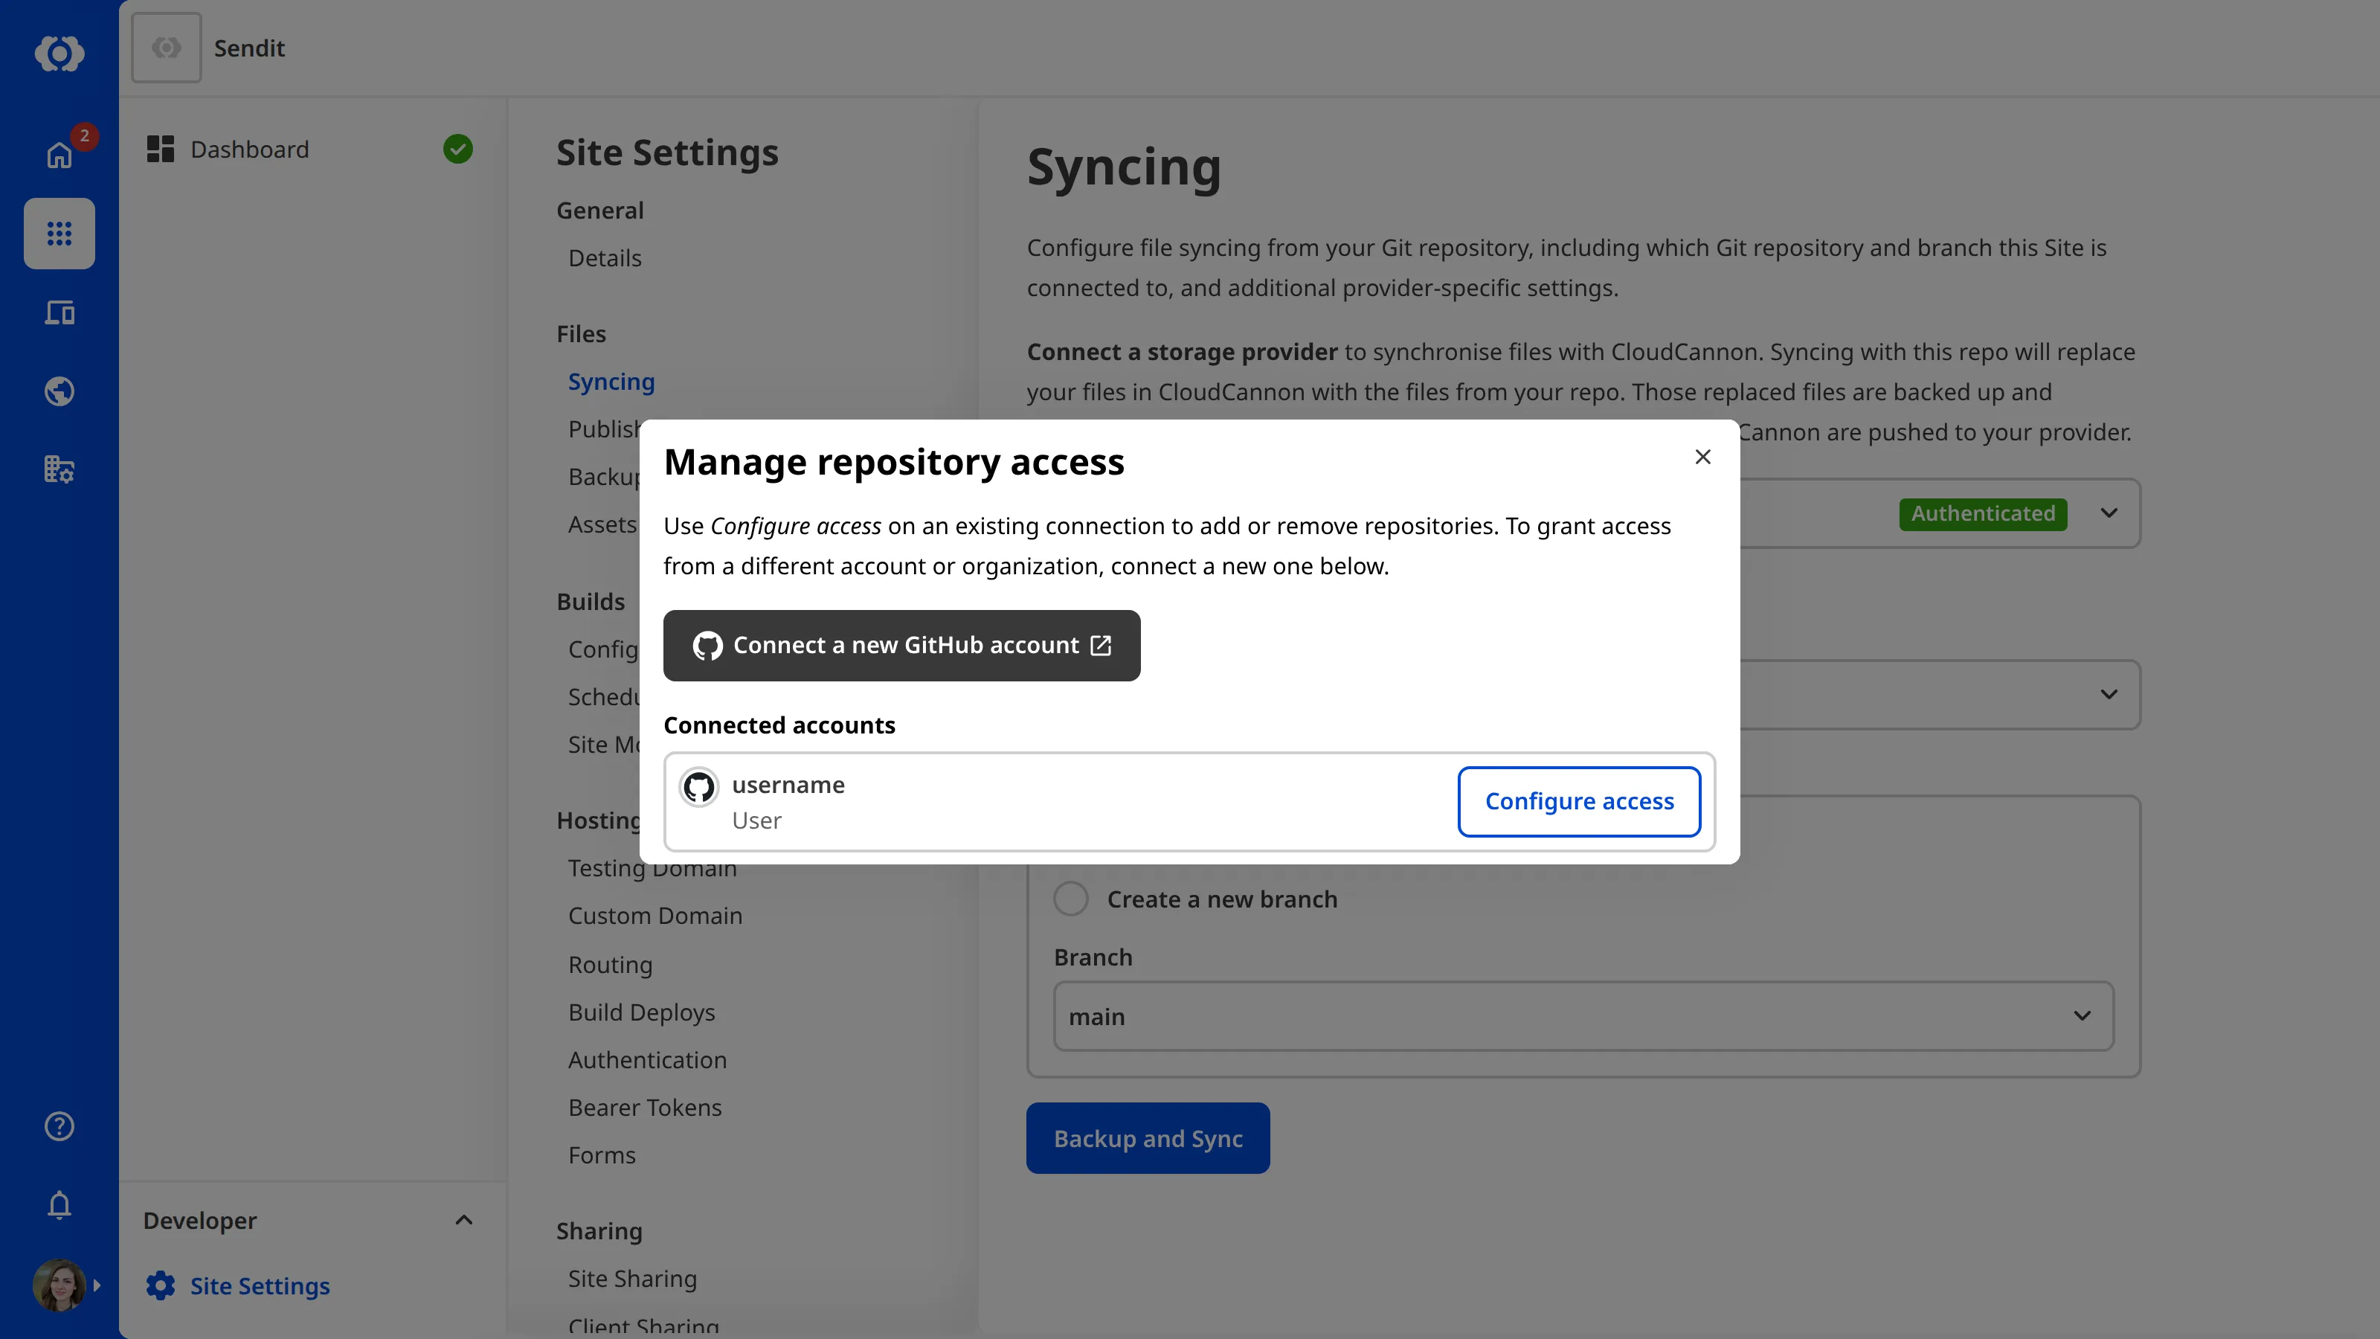Open the user profile avatar
2380x1339 pixels.
59,1285
